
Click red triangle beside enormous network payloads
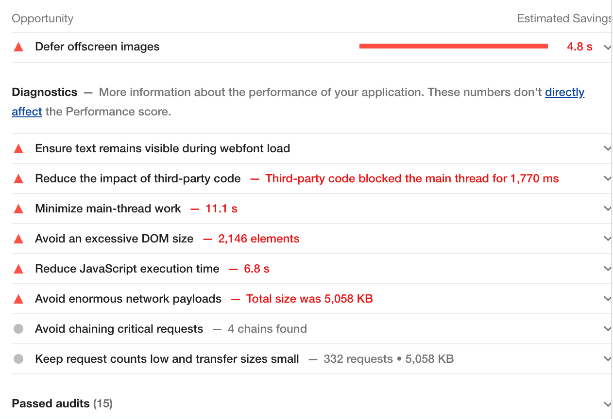(x=18, y=299)
